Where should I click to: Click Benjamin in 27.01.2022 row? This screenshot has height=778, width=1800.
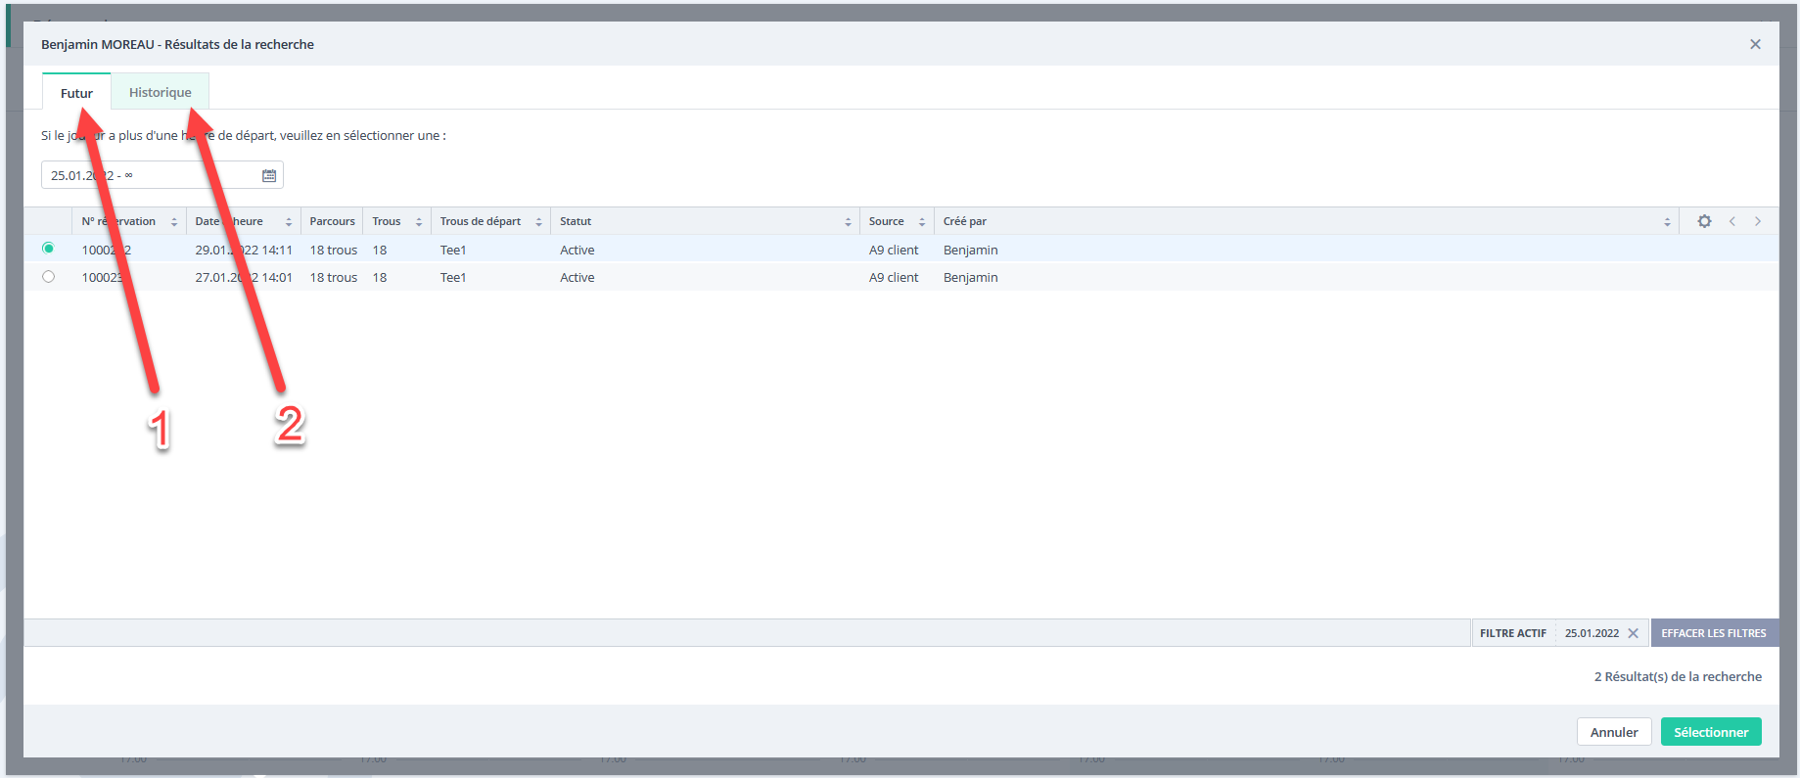971,277
